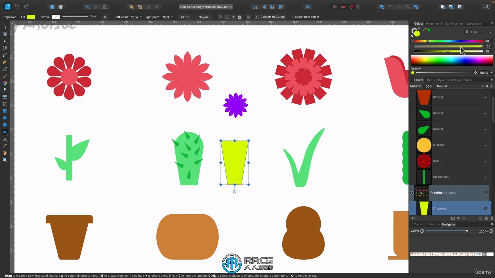Toggle visibility of the Star layer

pos(485,161)
